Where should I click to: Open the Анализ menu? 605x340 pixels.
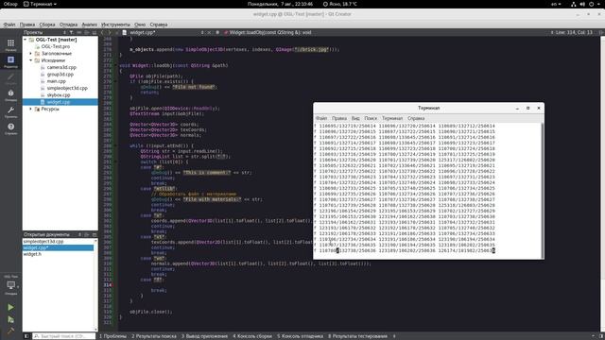coord(89,25)
